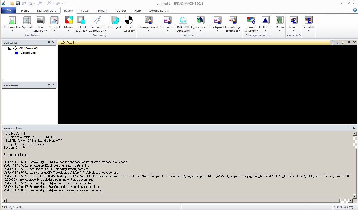Click the Zonal Change icon

tap(251, 20)
